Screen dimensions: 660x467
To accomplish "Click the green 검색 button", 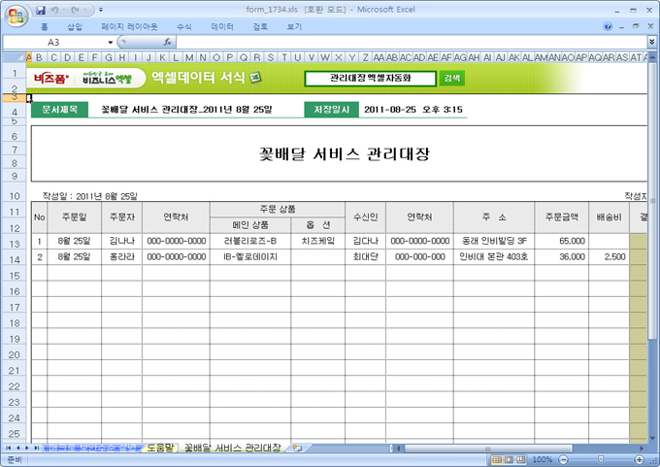I will [452, 78].
